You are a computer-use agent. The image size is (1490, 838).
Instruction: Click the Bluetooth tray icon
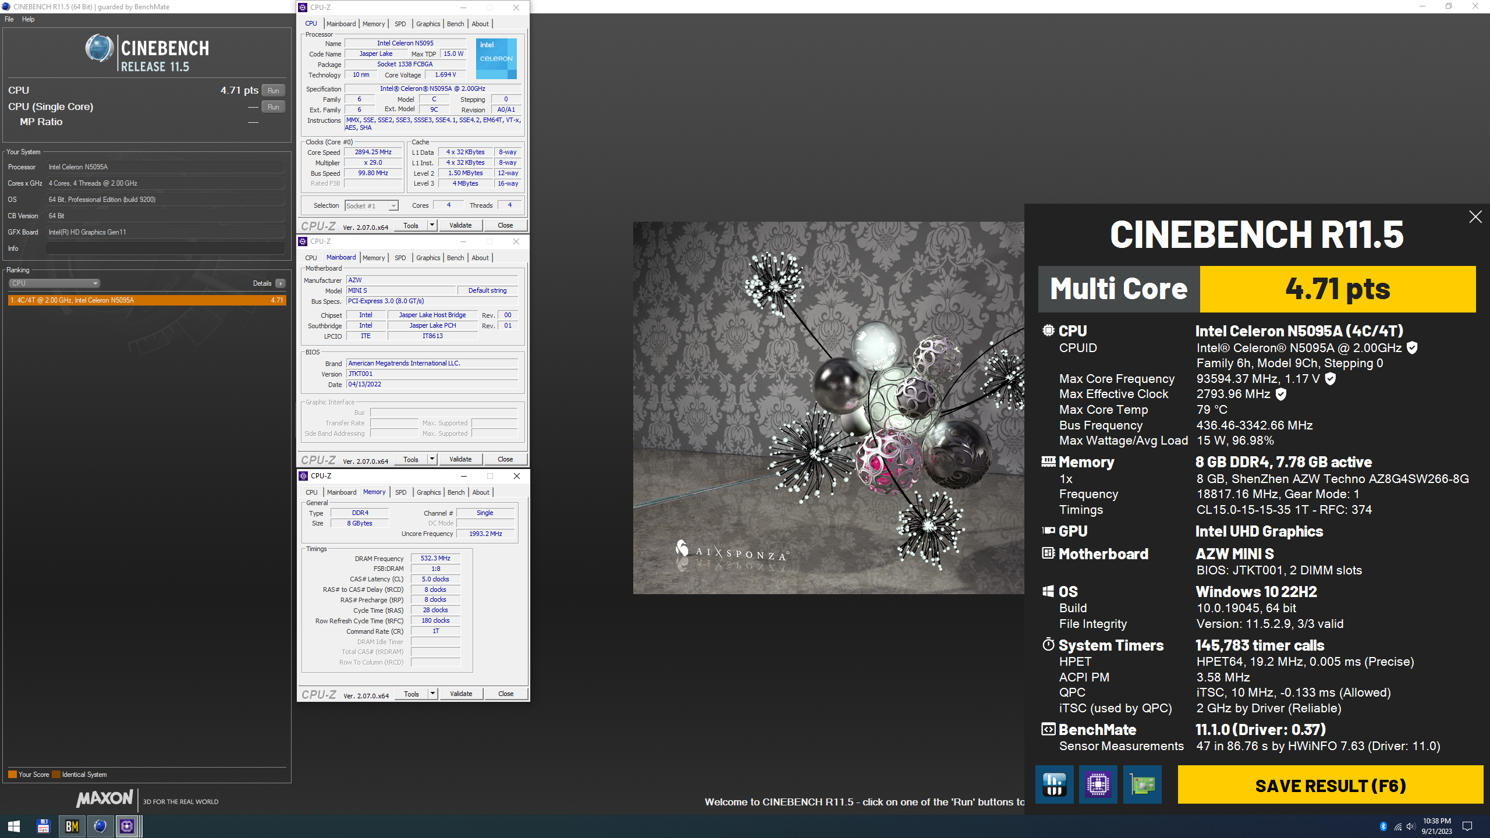1383,826
